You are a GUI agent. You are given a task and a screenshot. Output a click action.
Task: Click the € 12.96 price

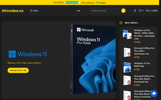click(x=137, y=42)
